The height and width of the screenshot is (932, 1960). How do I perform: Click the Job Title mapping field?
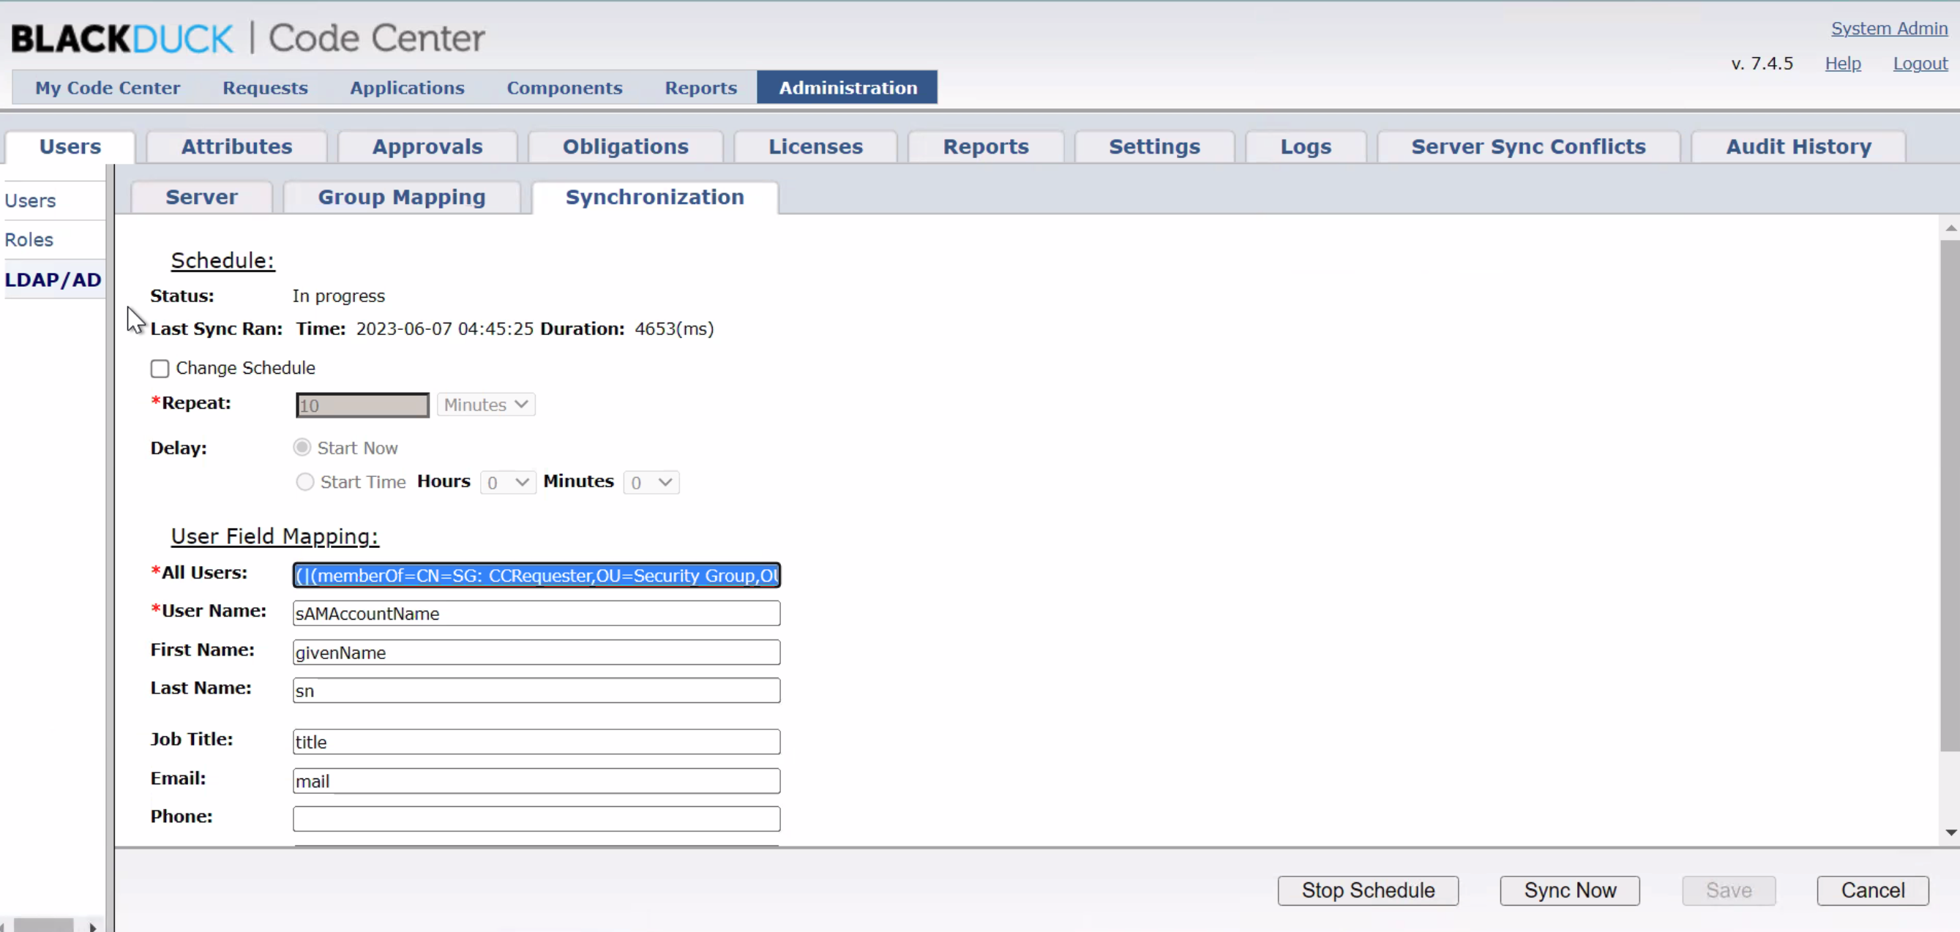tap(536, 742)
